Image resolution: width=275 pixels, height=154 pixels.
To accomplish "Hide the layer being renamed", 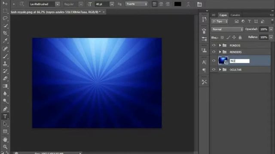I will [x=214, y=61].
